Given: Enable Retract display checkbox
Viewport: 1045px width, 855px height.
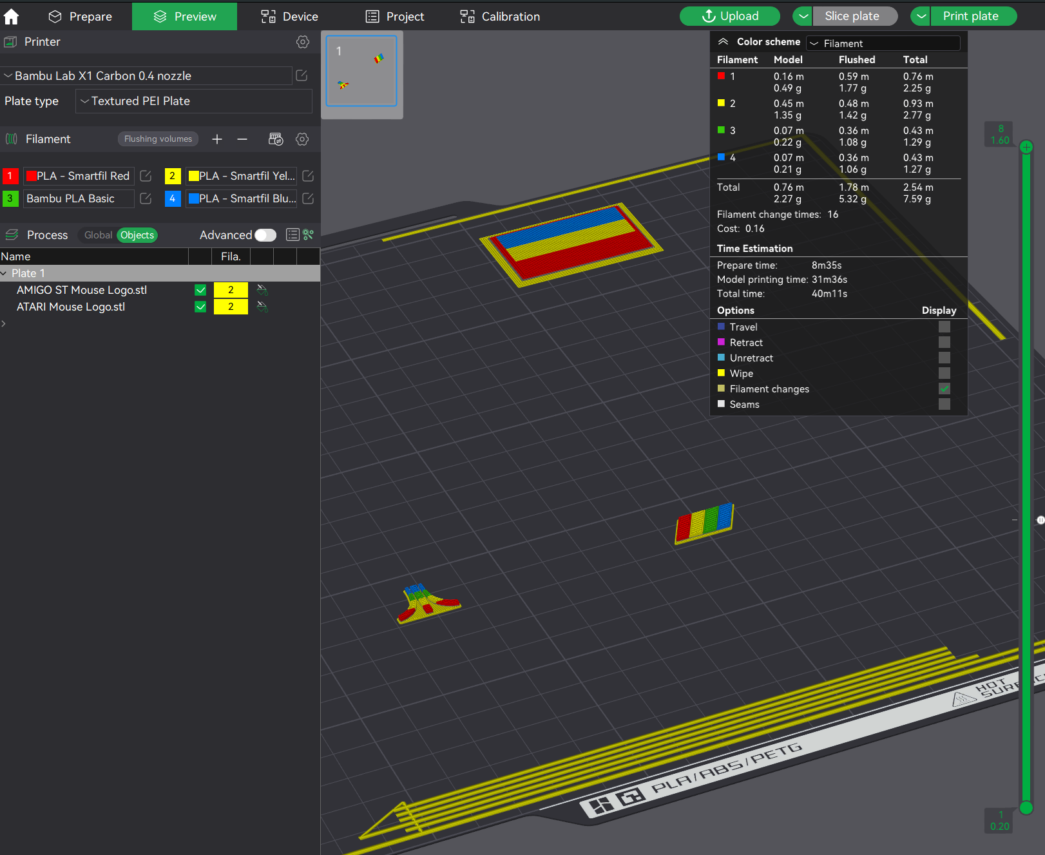Looking at the screenshot, I should [944, 342].
